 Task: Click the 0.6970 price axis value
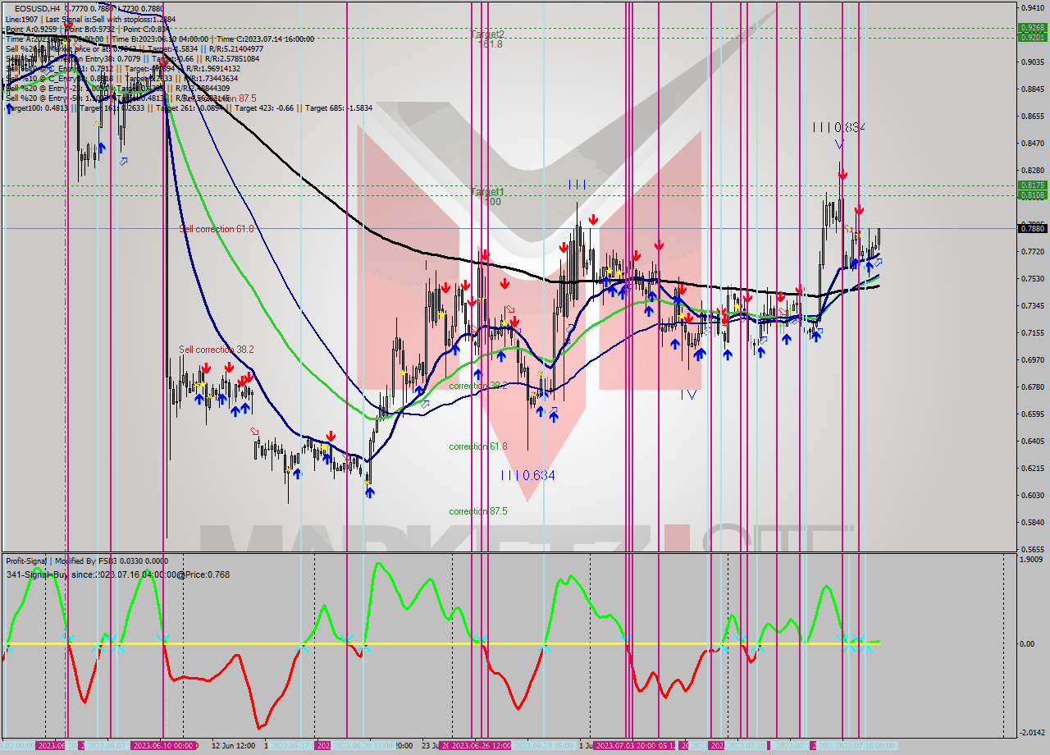1032,359
